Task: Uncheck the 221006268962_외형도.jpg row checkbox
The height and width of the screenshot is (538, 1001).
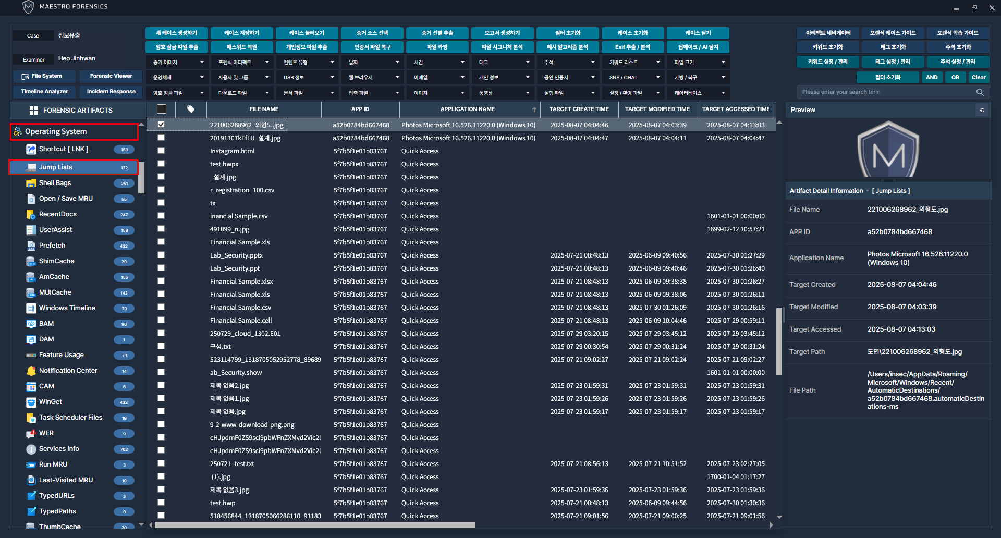Action: [161, 125]
